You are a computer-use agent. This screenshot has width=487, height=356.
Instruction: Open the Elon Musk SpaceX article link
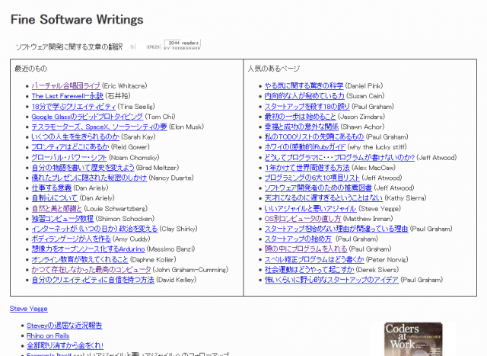click(x=100, y=127)
